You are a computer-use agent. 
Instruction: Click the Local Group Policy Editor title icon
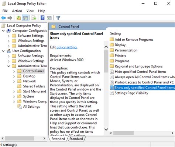(4, 4)
